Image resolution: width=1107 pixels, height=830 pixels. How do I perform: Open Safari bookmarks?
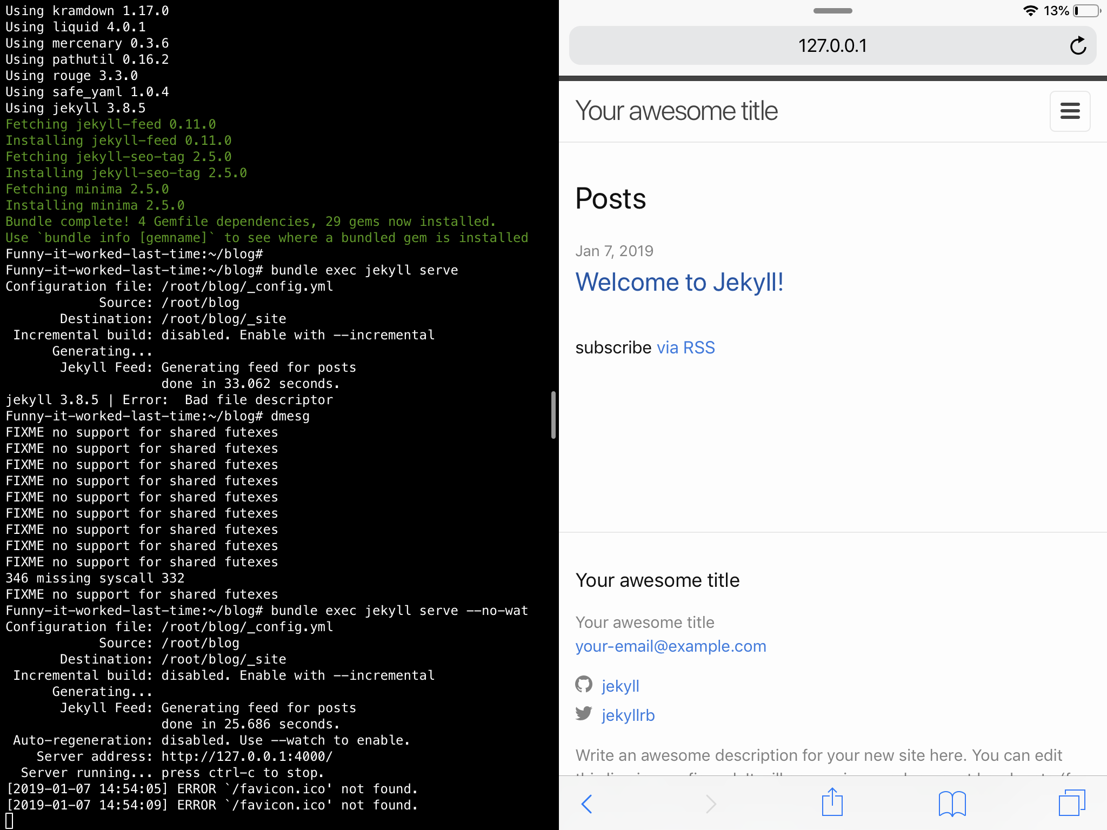(952, 804)
